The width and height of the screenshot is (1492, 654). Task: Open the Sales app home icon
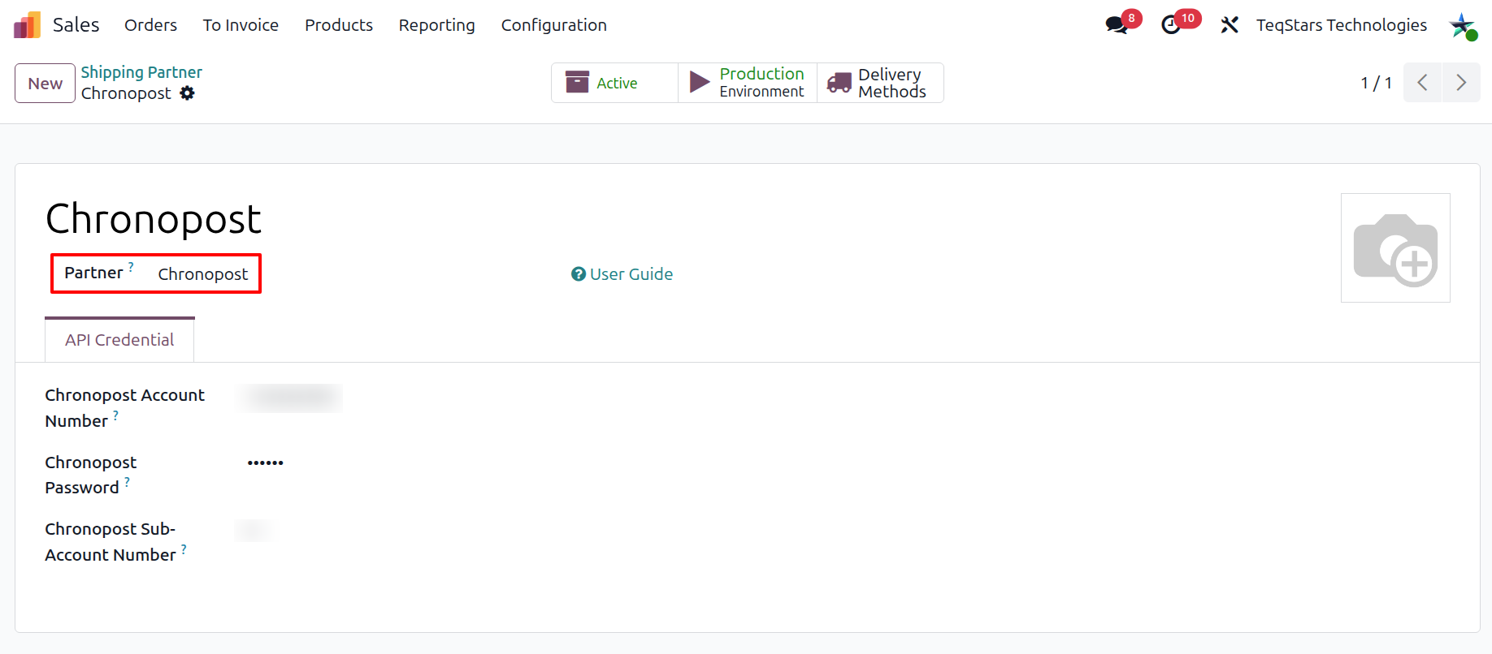click(x=27, y=25)
